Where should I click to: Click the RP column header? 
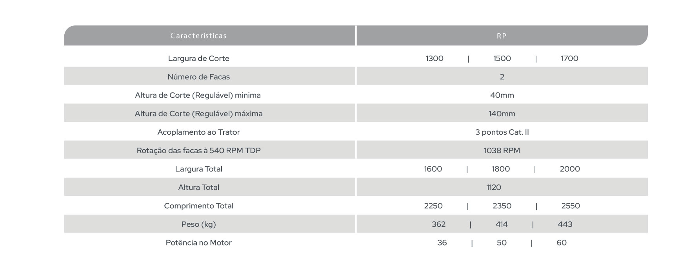click(502, 36)
